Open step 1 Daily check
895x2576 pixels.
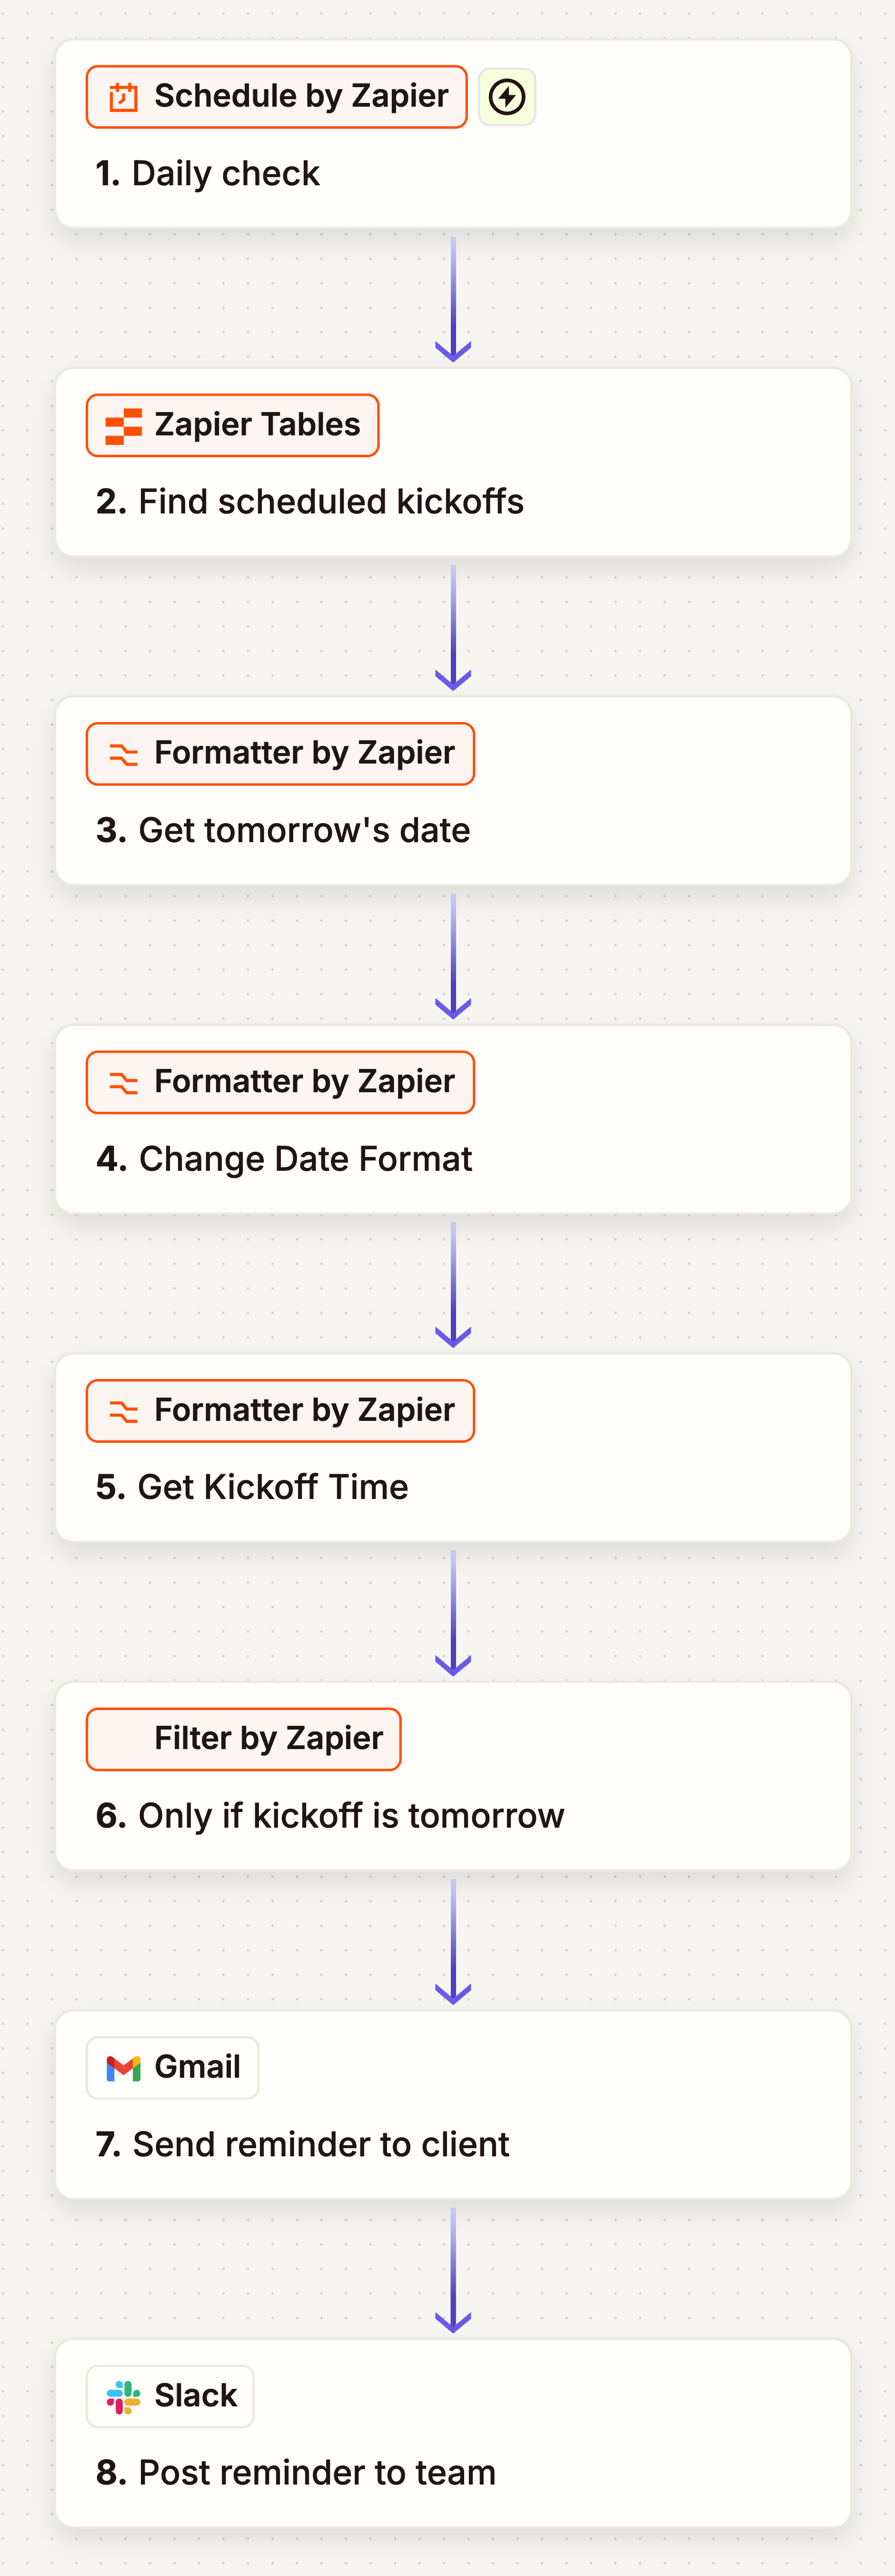click(x=452, y=134)
